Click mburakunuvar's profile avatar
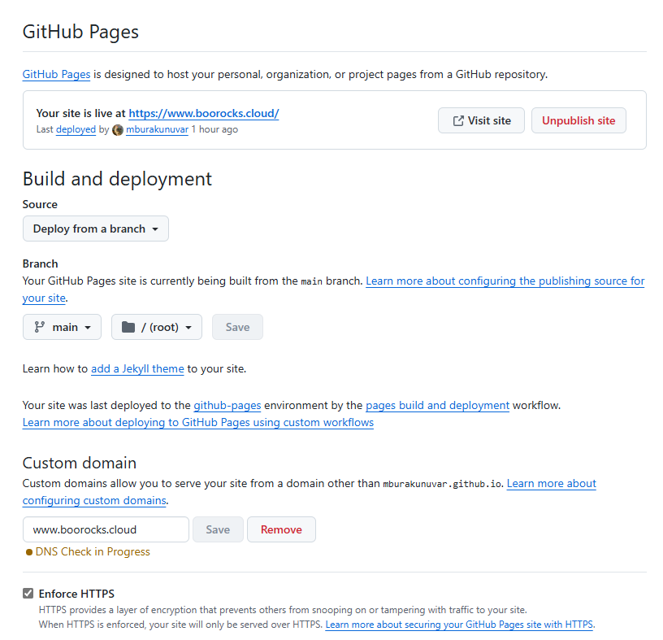 117,129
